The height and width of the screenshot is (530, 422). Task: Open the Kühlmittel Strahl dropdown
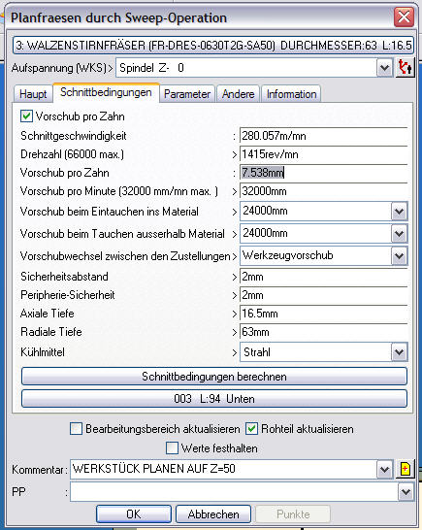[x=400, y=352]
